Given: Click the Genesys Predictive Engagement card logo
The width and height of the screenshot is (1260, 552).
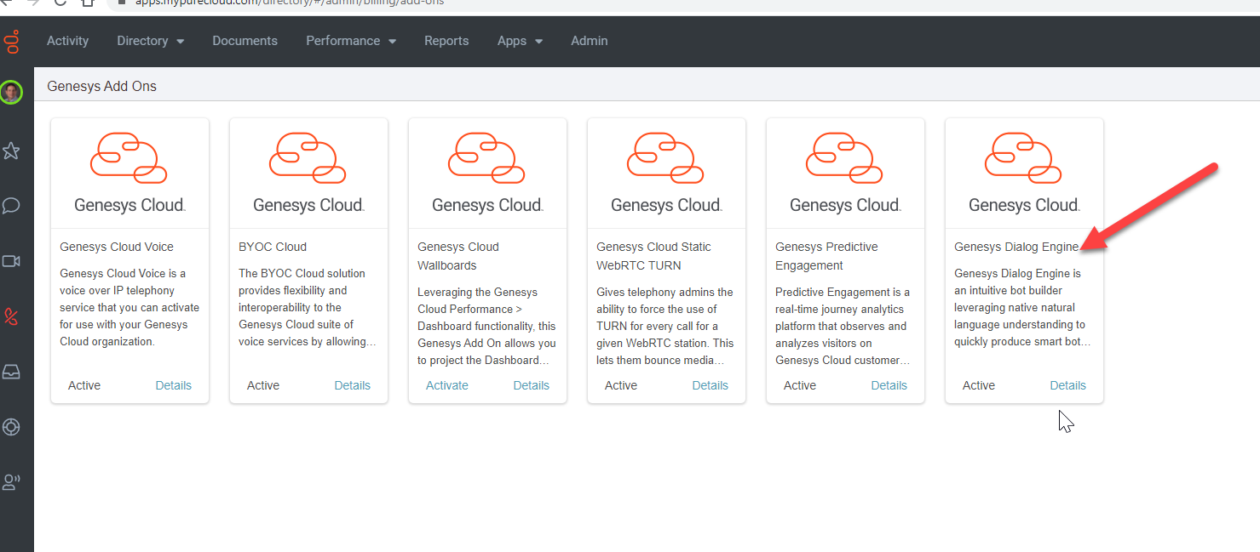Looking at the screenshot, I should pos(844,159).
